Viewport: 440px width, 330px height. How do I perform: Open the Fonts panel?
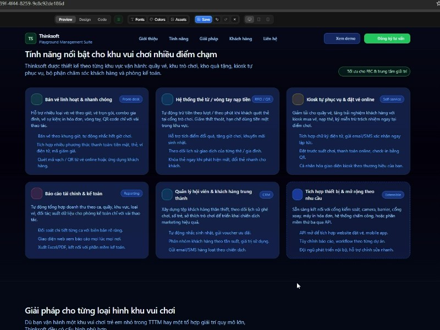(x=137, y=19)
